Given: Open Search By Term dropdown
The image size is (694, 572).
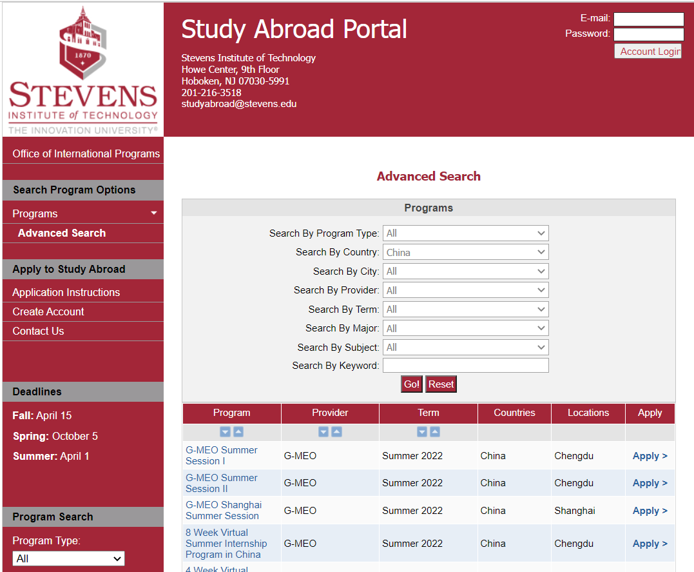Looking at the screenshot, I should click(466, 310).
